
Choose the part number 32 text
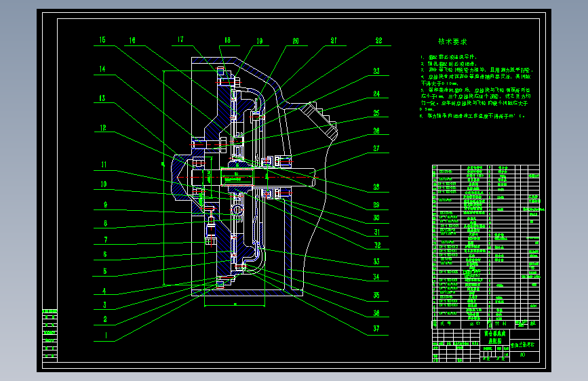click(x=378, y=245)
